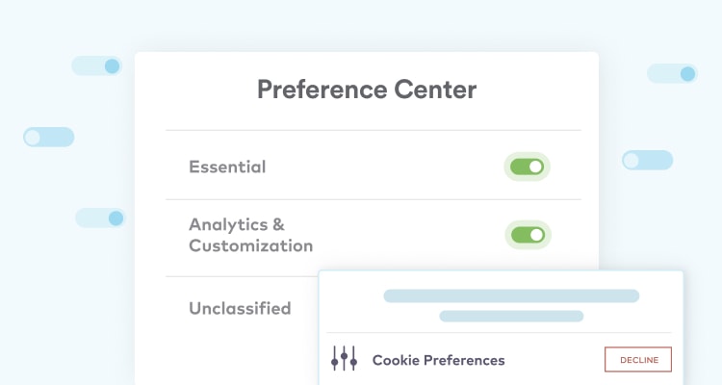The width and height of the screenshot is (722, 385).
Task: Click the long blue placeholder text bar
Action: [x=511, y=295]
